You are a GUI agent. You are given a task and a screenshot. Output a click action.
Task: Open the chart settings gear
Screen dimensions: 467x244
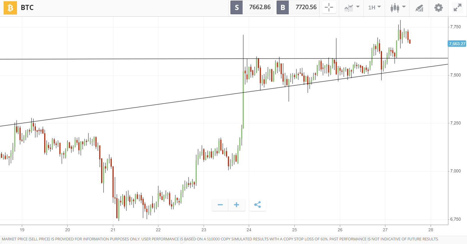(x=438, y=8)
